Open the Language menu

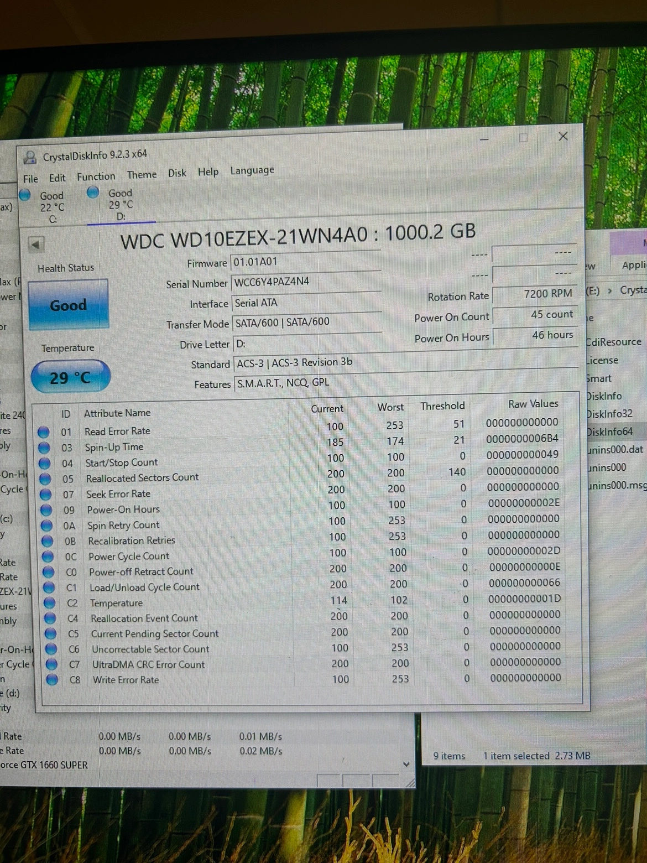[252, 170]
